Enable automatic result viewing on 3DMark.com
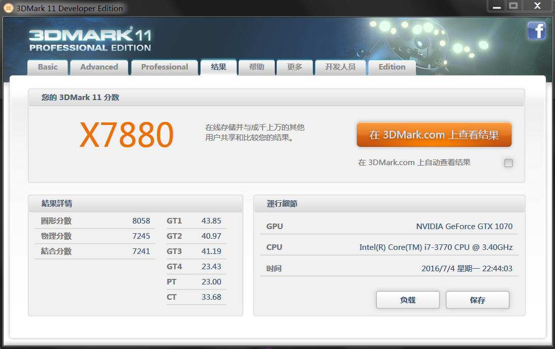Screen dimensions: 555x349 pos(508,163)
